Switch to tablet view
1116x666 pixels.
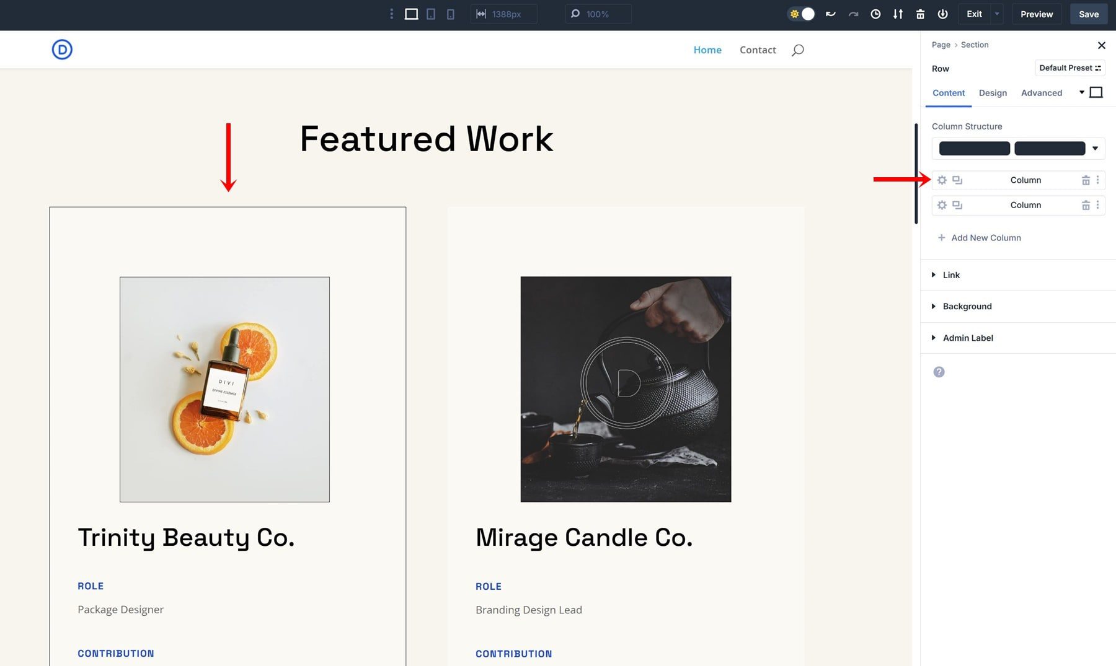[431, 14]
